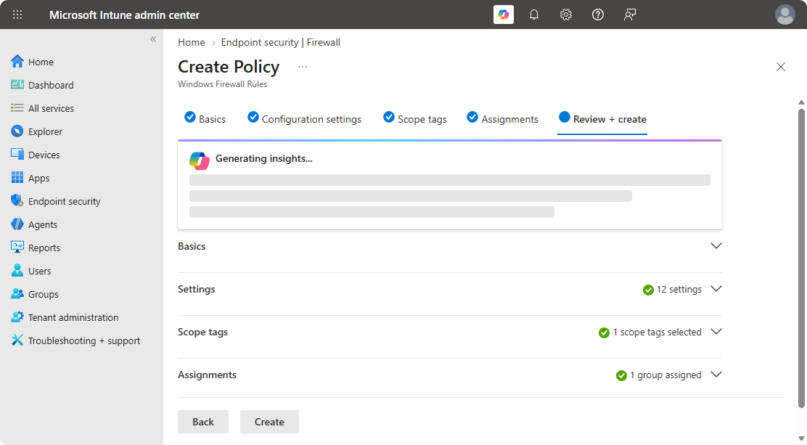Collapse the left navigation pane
Screen dimensions: 807x445
click(x=153, y=39)
